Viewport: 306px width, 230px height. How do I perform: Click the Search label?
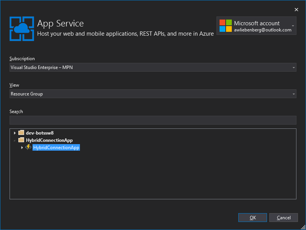click(x=16, y=112)
